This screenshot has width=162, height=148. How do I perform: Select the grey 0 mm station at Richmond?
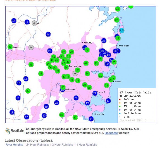pyautogui.click(x=34, y=23)
